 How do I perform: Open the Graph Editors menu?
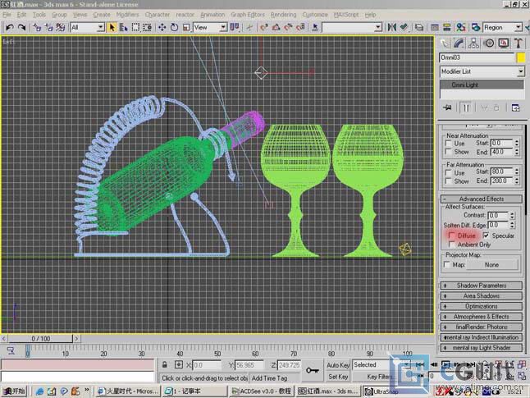(248, 15)
